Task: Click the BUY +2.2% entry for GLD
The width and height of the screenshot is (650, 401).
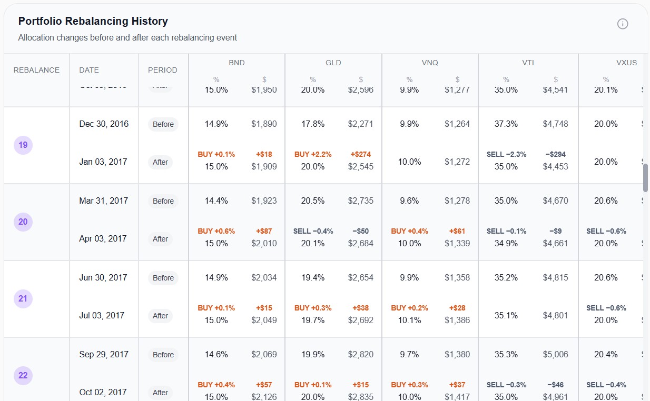Action: point(312,154)
